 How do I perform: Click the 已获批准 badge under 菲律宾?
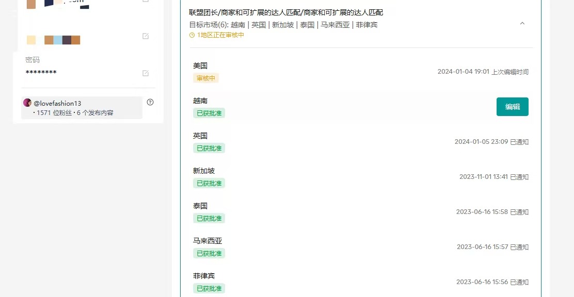(x=209, y=288)
